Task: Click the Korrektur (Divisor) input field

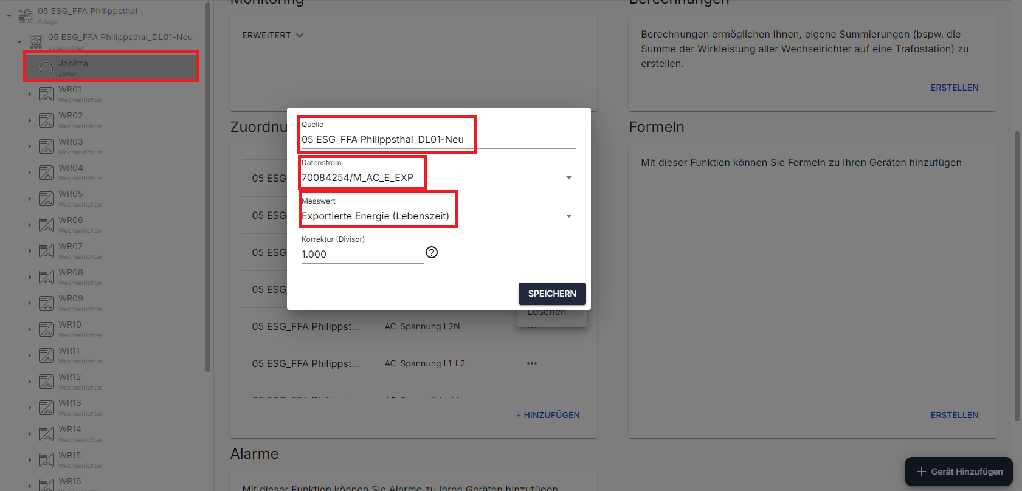Action: tap(362, 255)
